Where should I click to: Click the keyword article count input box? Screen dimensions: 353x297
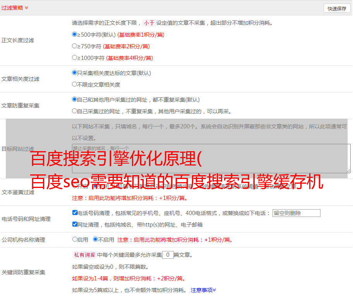coord(168,255)
